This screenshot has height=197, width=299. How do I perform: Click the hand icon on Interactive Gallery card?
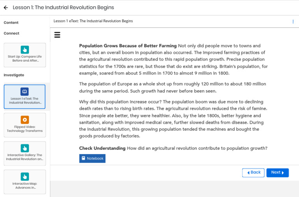(x=25, y=148)
